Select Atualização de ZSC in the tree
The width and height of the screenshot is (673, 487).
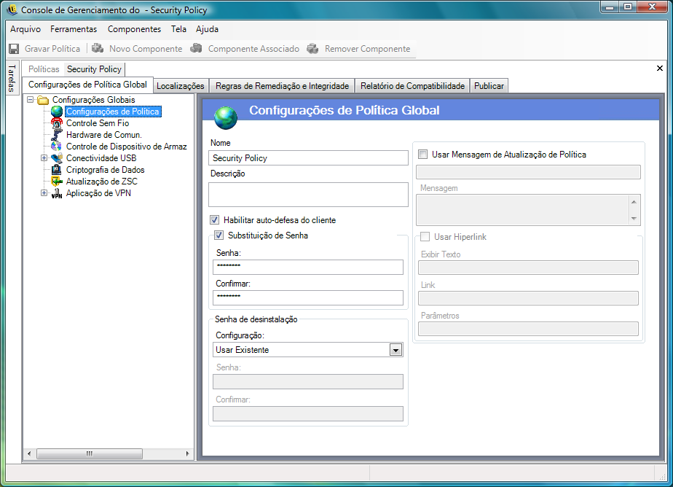tap(102, 182)
